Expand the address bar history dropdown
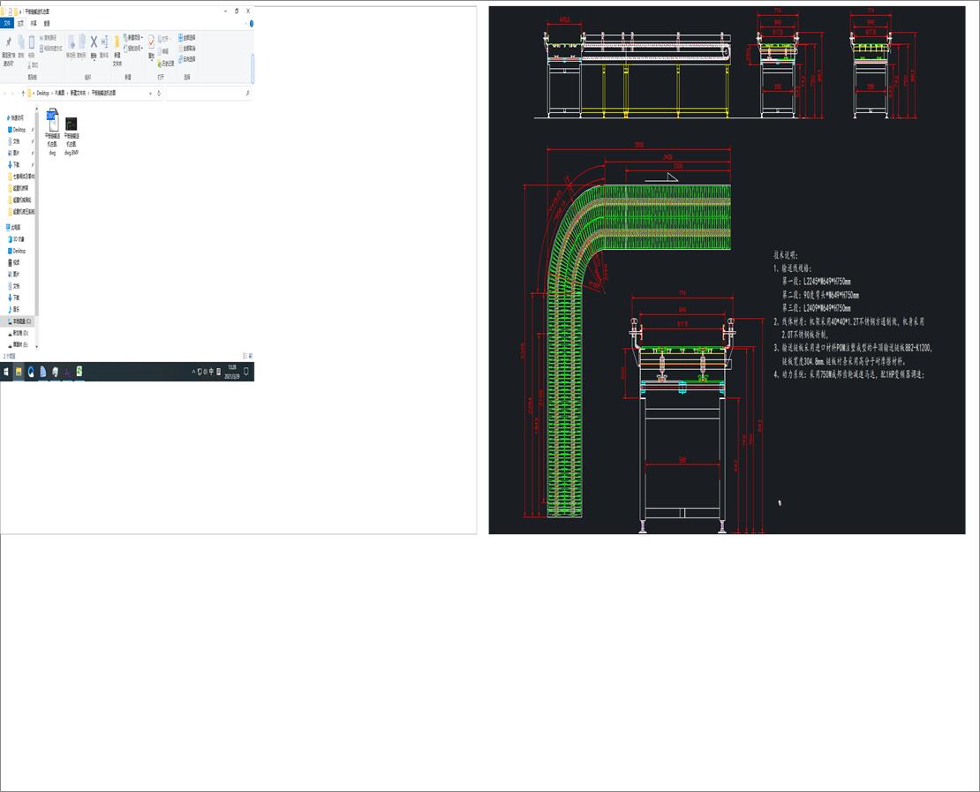Screen dimensions: 980x792 pyautogui.click(x=151, y=93)
